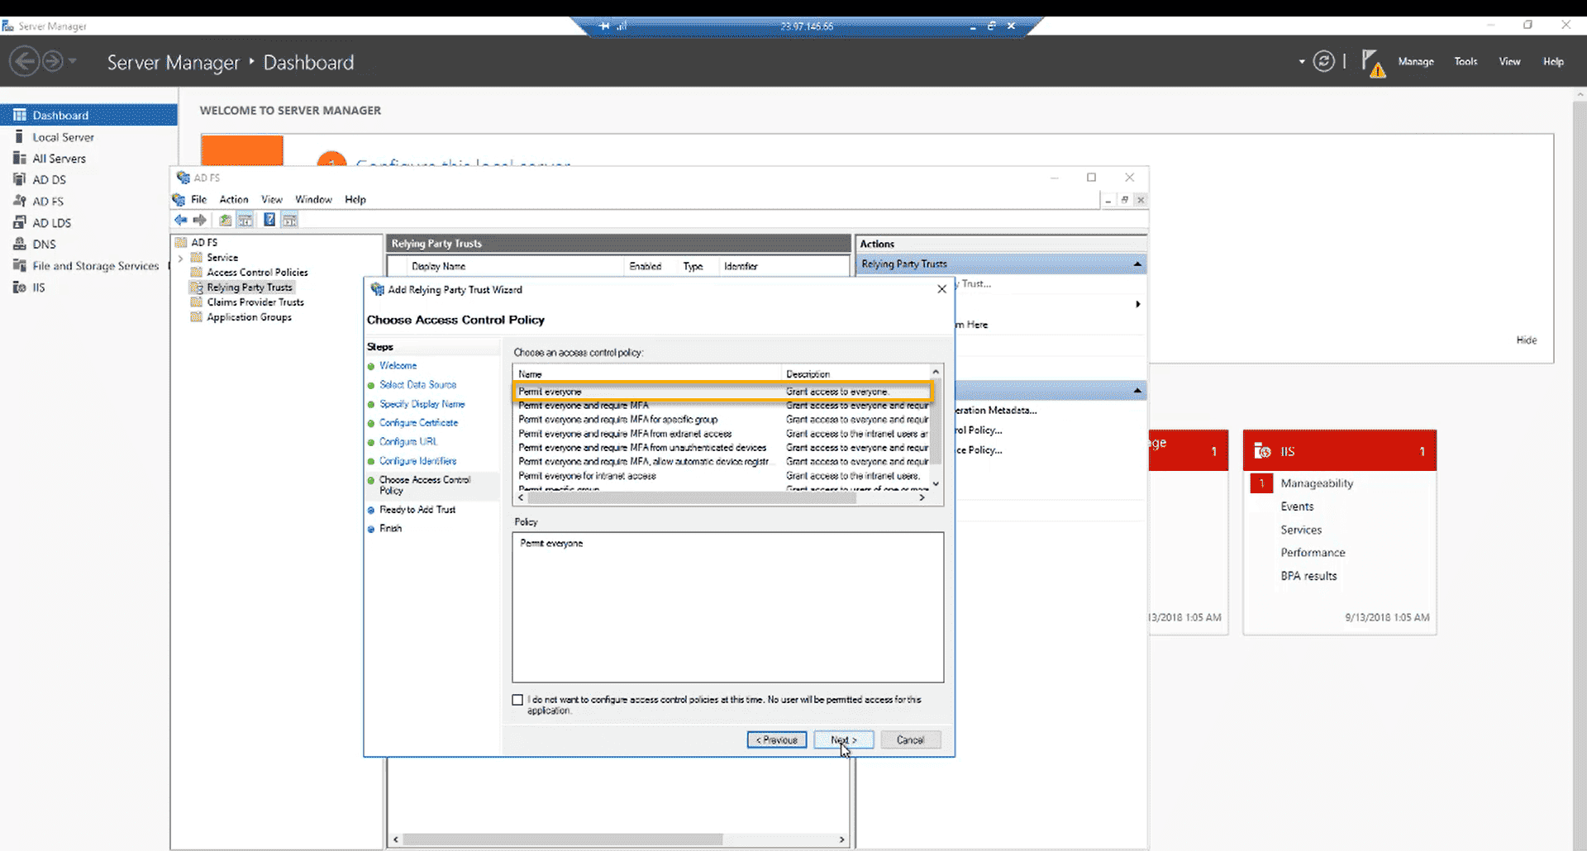Click the blue Help icon in AD FS toolbar
The width and height of the screenshot is (1587, 851).
tap(269, 220)
